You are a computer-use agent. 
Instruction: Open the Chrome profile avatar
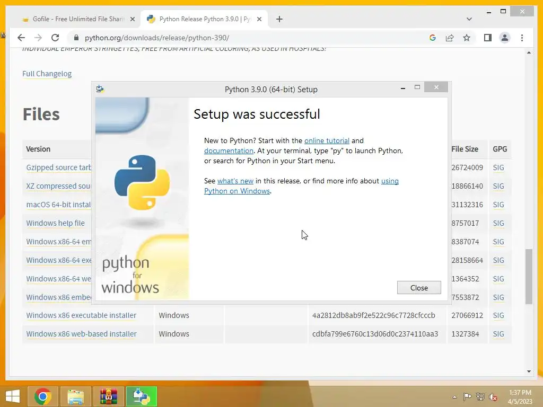click(x=505, y=38)
